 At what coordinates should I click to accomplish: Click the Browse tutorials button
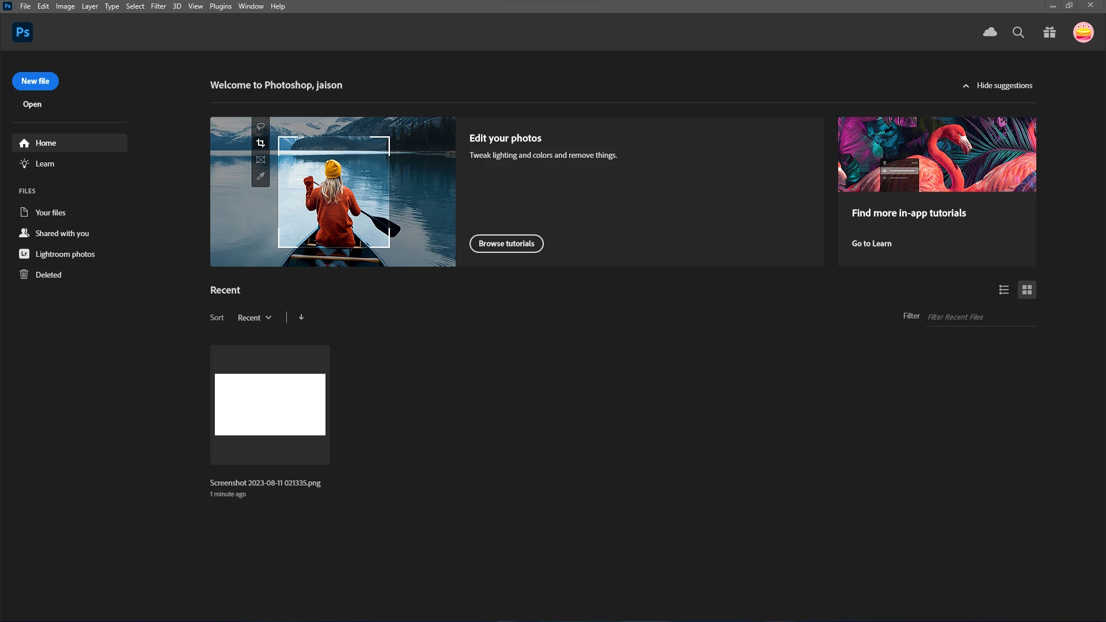pyautogui.click(x=506, y=244)
